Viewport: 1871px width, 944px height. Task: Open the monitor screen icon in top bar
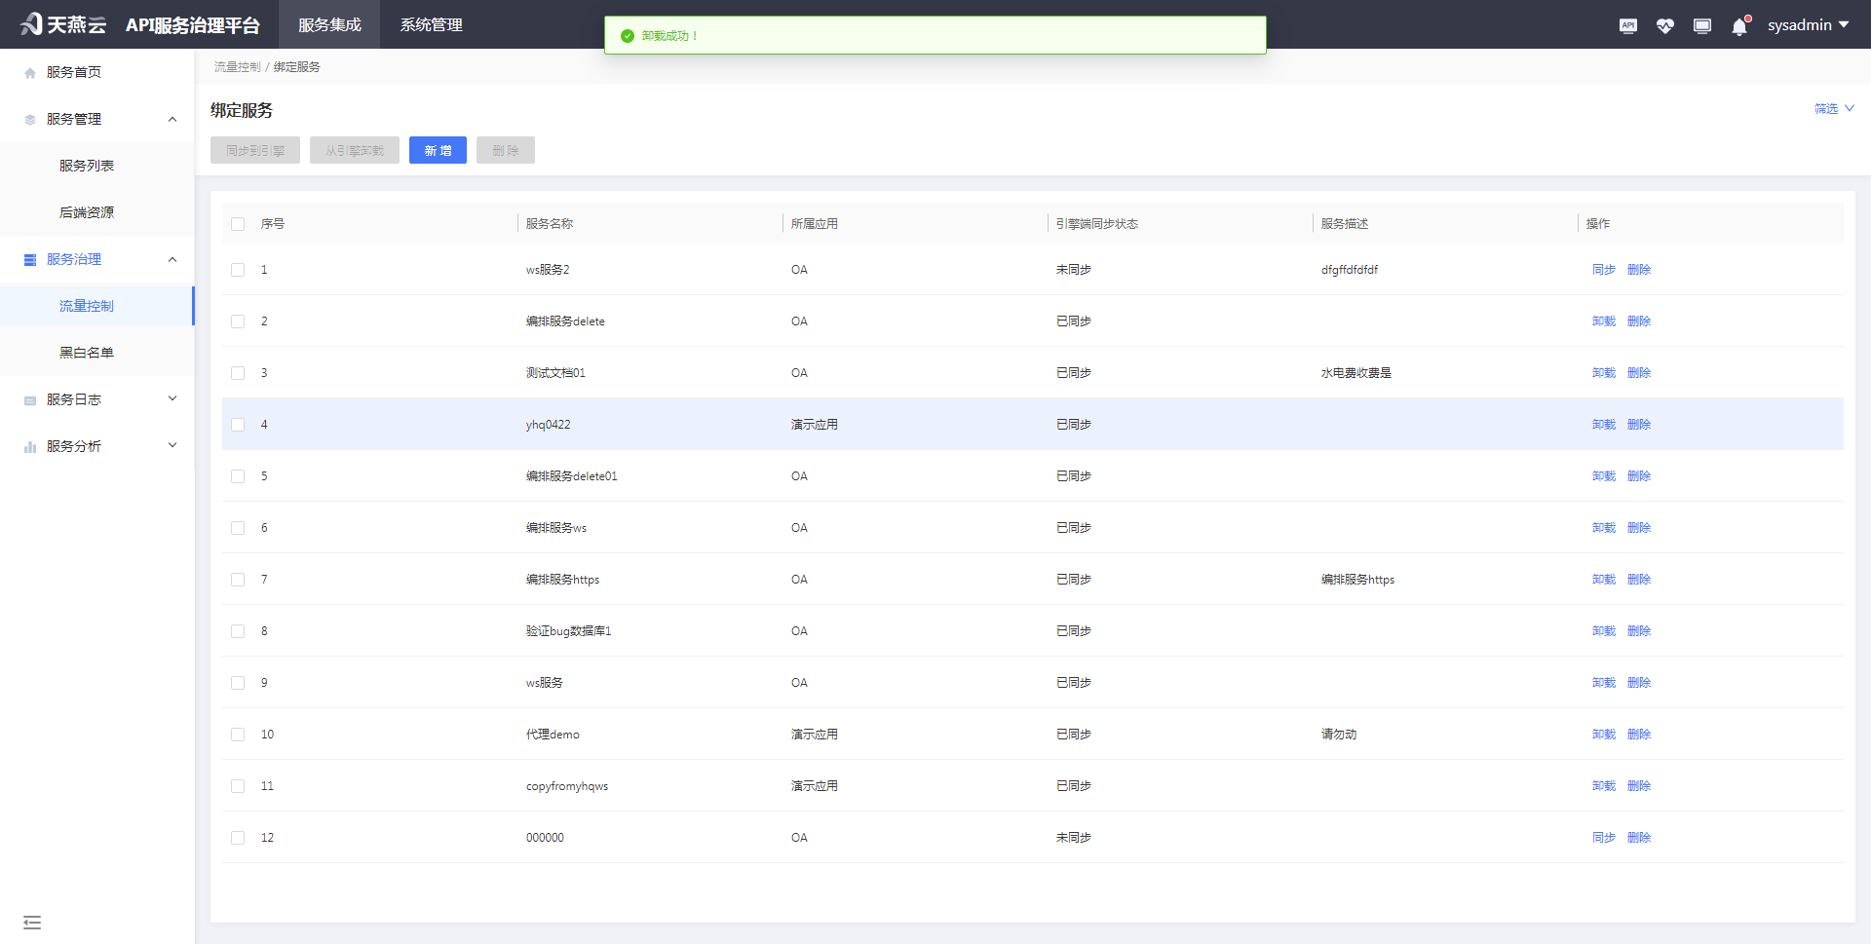pyautogui.click(x=1702, y=25)
